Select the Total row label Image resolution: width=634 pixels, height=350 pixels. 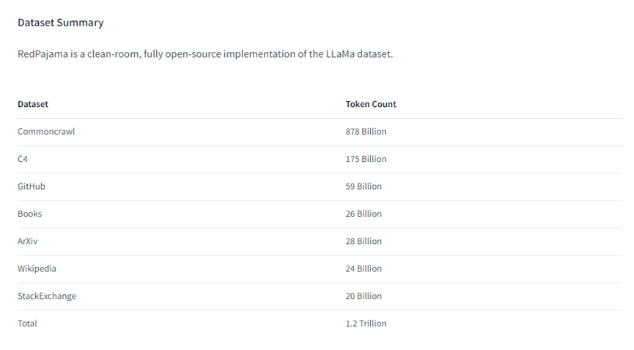point(28,324)
